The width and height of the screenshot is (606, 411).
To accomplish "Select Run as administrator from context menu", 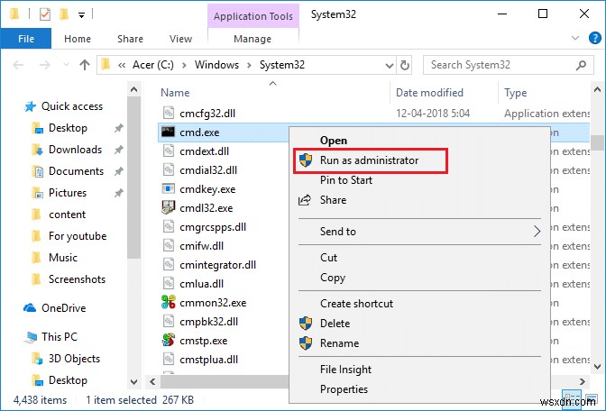I will [370, 160].
